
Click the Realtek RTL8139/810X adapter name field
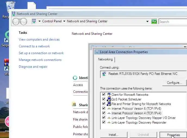pyautogui.click(x=143, y=74)
